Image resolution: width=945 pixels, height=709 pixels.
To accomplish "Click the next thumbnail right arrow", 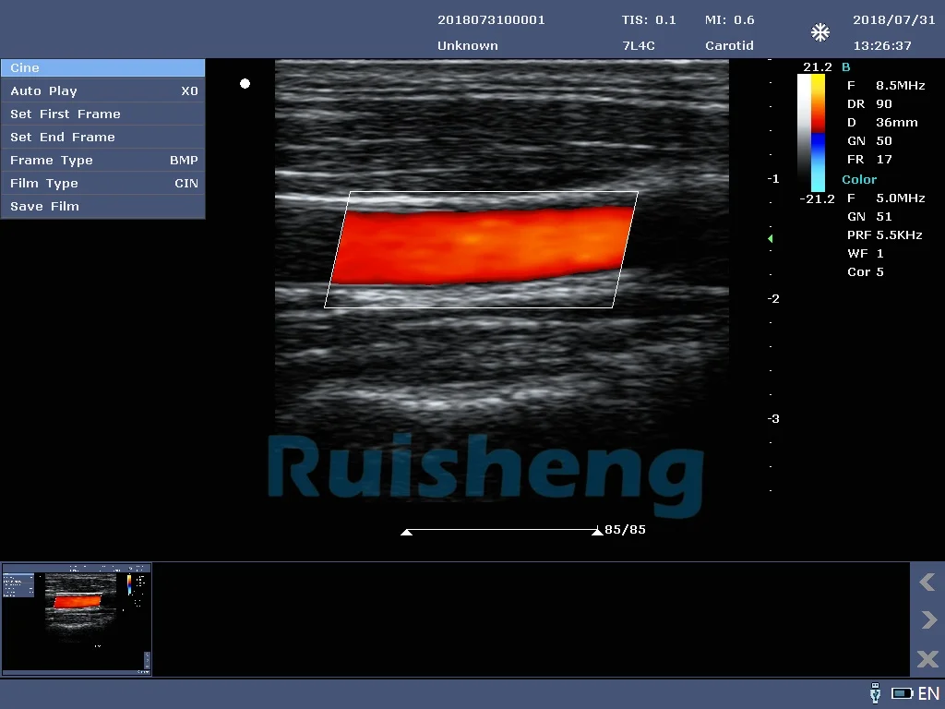I will tap(927, 620).
